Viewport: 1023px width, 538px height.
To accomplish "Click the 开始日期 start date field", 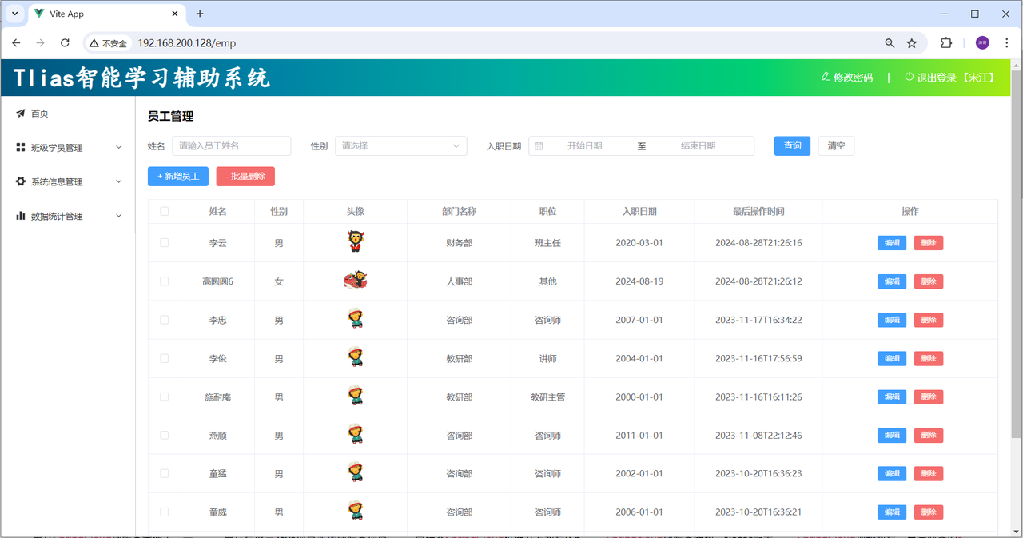I will click(x=585, y=146).
